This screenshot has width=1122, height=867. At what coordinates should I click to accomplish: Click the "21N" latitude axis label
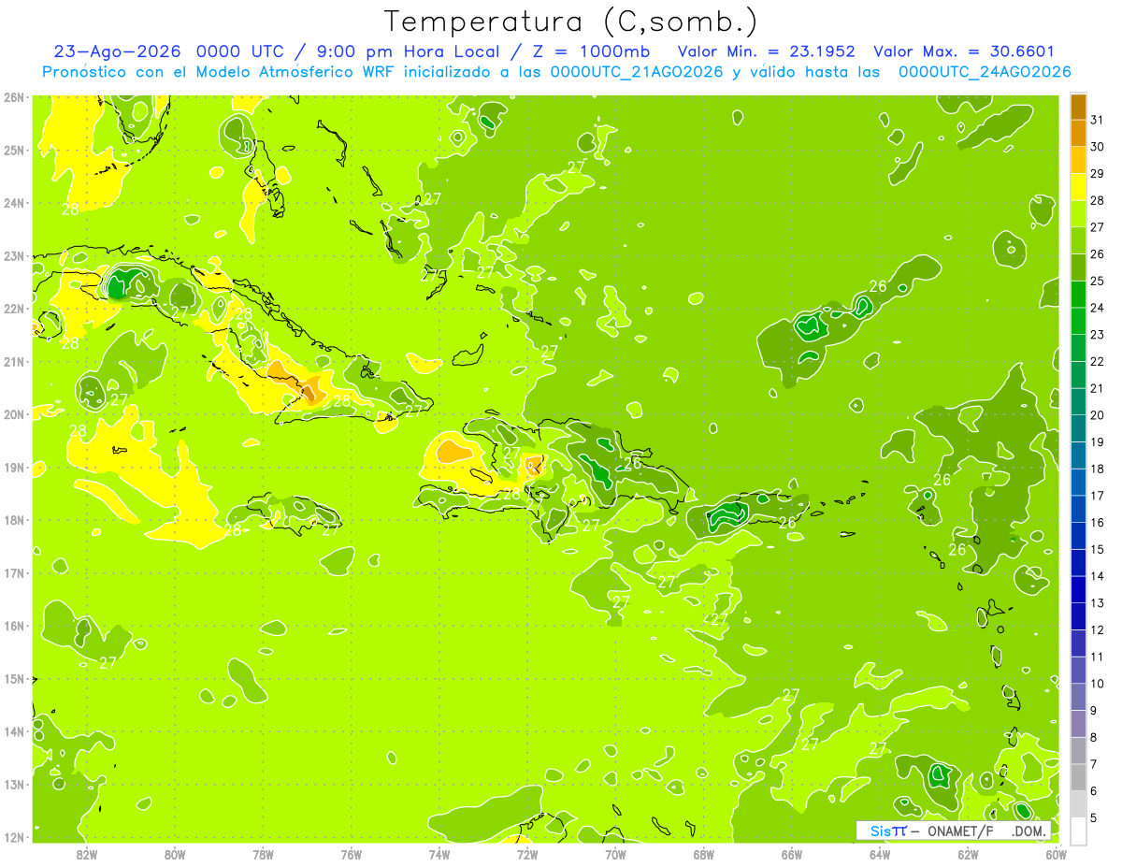[x=14, y=362]
